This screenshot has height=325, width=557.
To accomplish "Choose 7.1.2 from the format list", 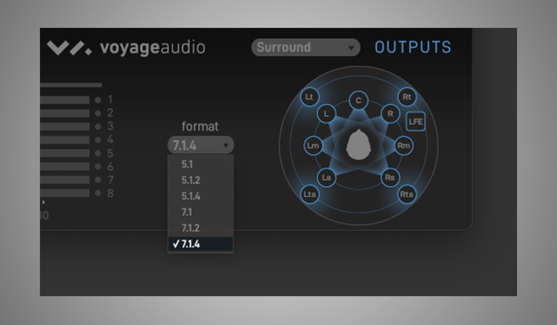I will [x=201, y=228].
